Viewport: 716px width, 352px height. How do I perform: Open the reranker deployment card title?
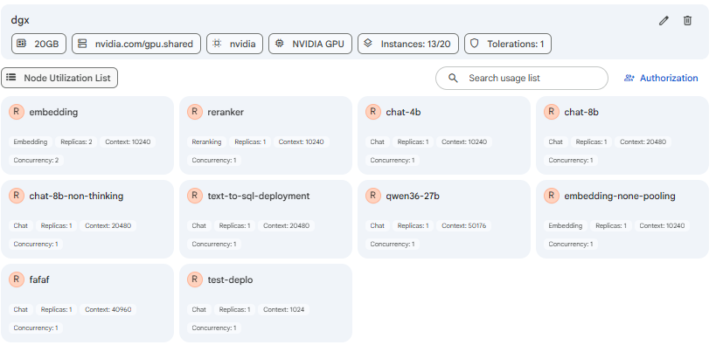coord(226,112)
